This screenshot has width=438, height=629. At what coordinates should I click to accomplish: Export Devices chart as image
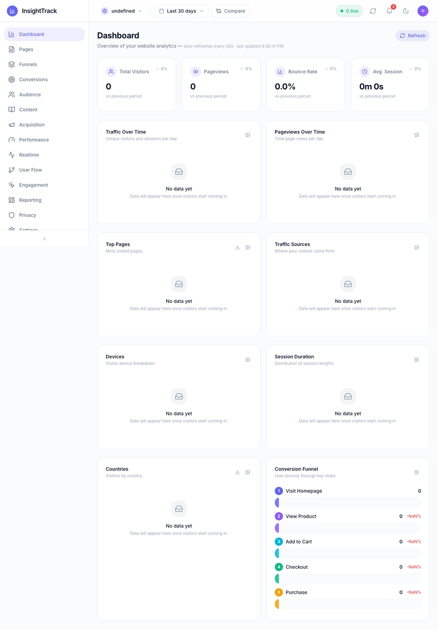(247, 360)
